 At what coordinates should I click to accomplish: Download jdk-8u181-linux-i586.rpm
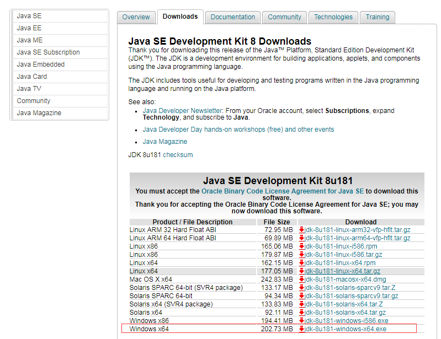[341, 246]
